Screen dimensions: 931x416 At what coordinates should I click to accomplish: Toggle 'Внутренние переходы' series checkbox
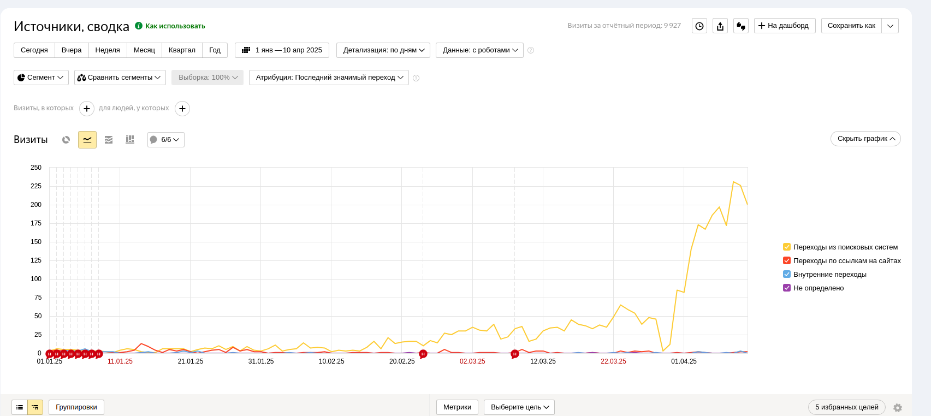pos(787,275)
